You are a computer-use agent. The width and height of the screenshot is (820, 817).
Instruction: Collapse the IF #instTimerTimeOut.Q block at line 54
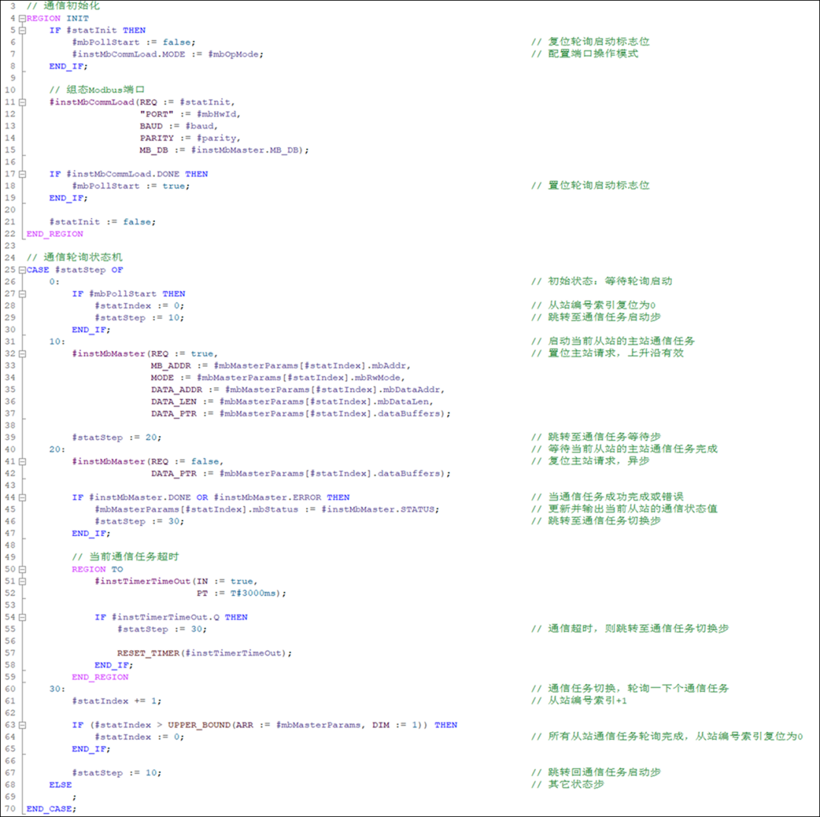(22, 617)
